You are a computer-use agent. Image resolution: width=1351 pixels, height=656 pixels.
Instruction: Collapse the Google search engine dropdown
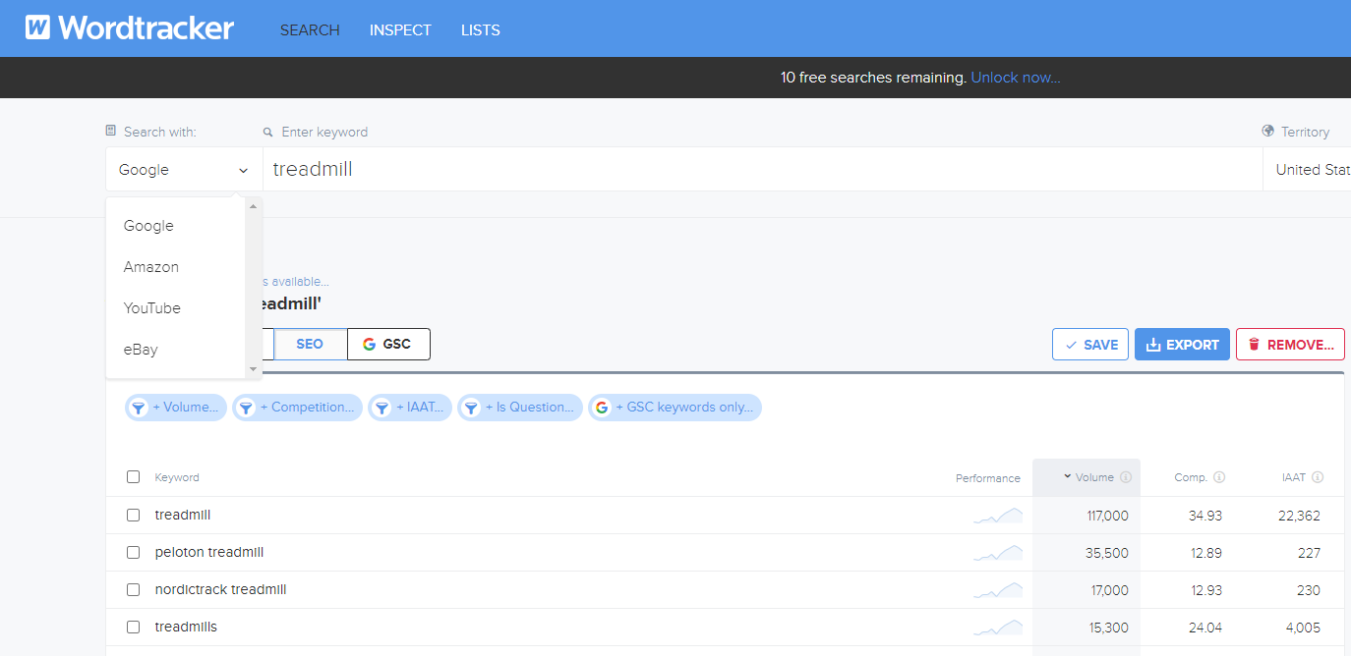(184, 170)
